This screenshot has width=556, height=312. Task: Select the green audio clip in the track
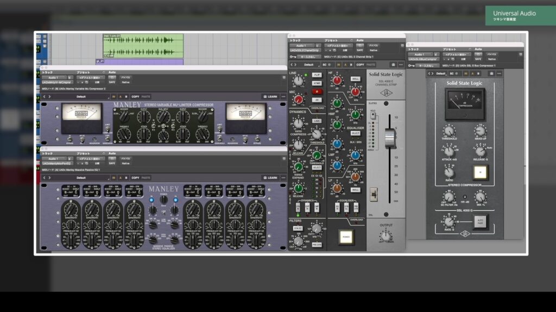(143, 45)
